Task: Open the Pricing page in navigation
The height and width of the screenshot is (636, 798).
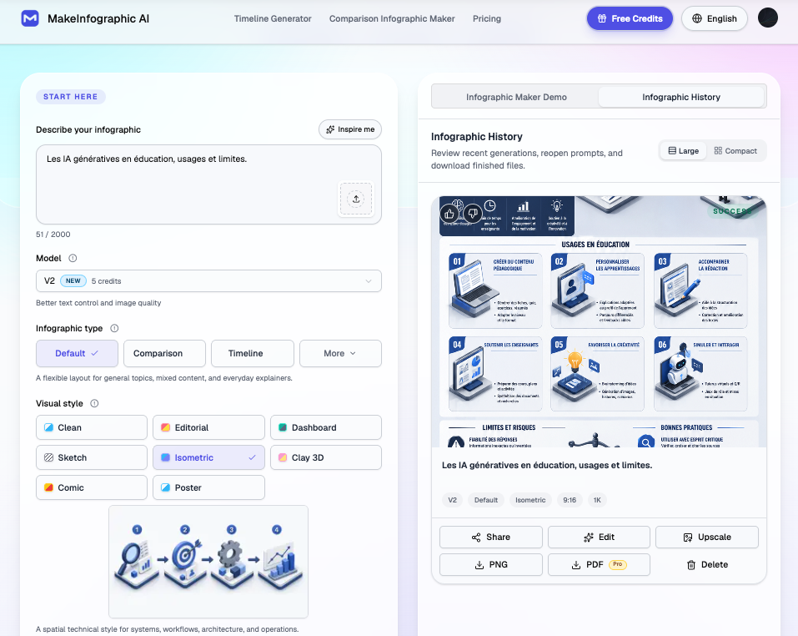Action: (486, 19)
